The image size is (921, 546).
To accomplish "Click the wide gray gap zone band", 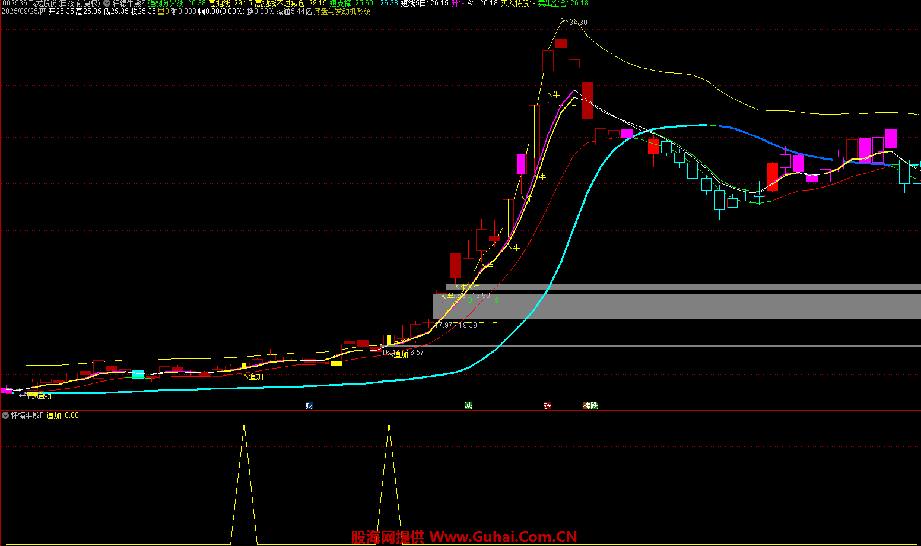I will coord(677,306).
